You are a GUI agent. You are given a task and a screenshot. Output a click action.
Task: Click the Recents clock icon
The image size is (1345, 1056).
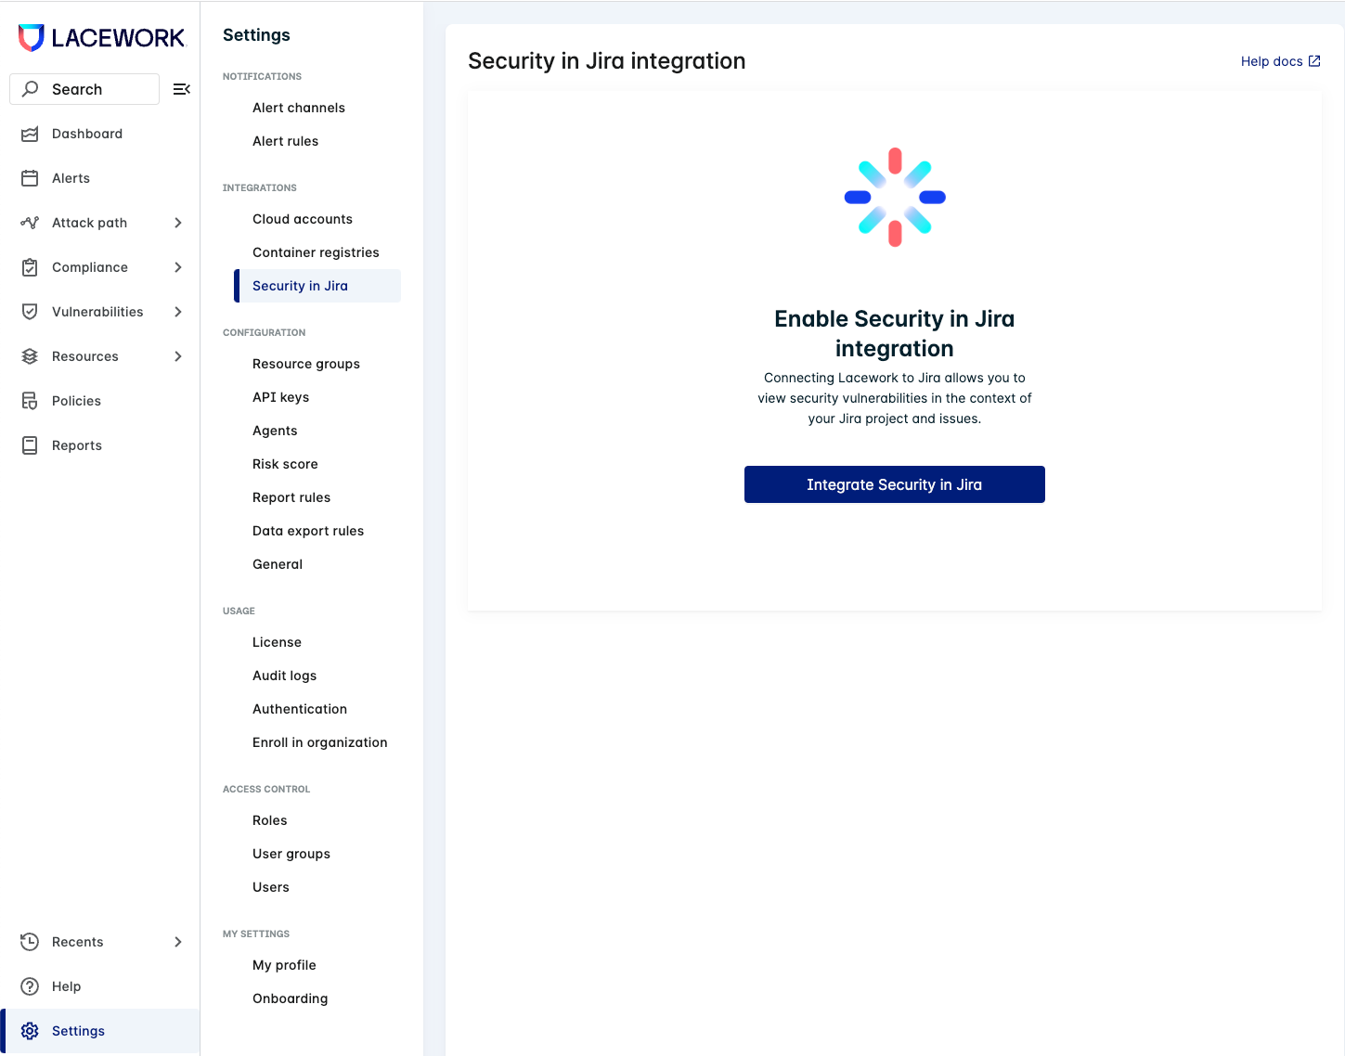click(30, 942)
